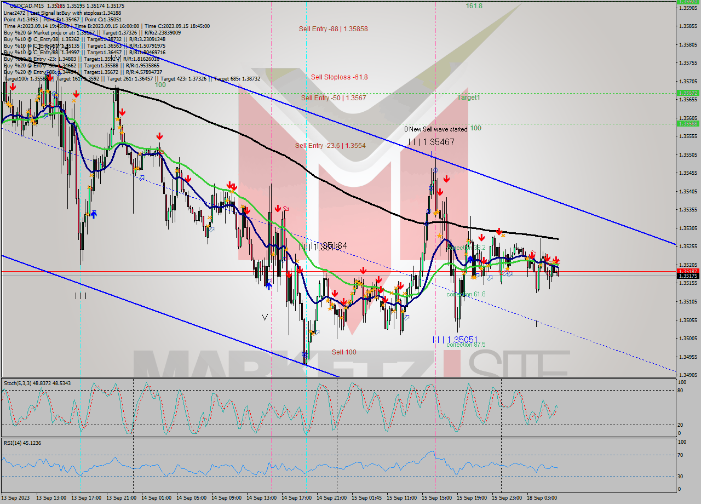Click the '15 Sep 11:00' time axis label
The height and width of the screenshot is (504, 701).
pyautogui.click(x=402, y=498)
